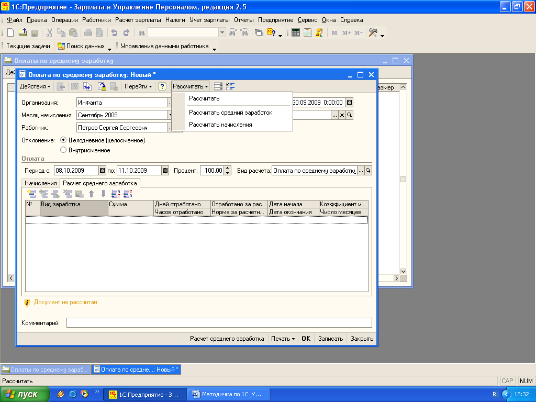
Task: Click the Закрыть button
Action: [362, 339]
